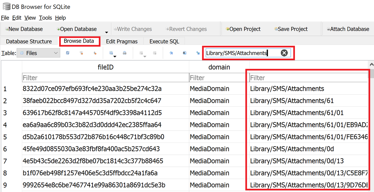Select row header 1

[11, 89]
